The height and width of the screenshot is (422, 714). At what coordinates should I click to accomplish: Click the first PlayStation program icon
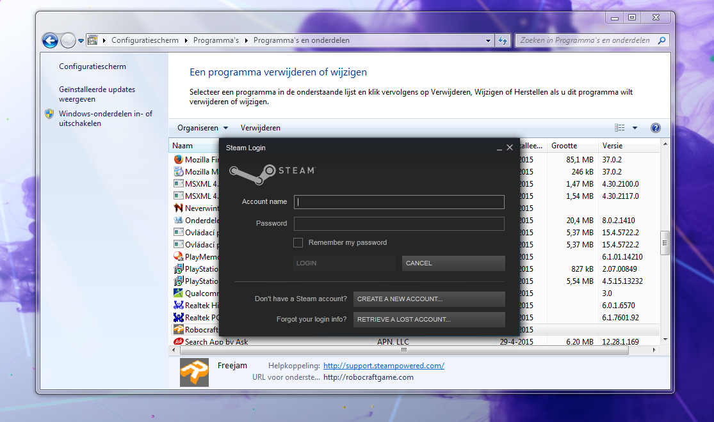(179, 269)
